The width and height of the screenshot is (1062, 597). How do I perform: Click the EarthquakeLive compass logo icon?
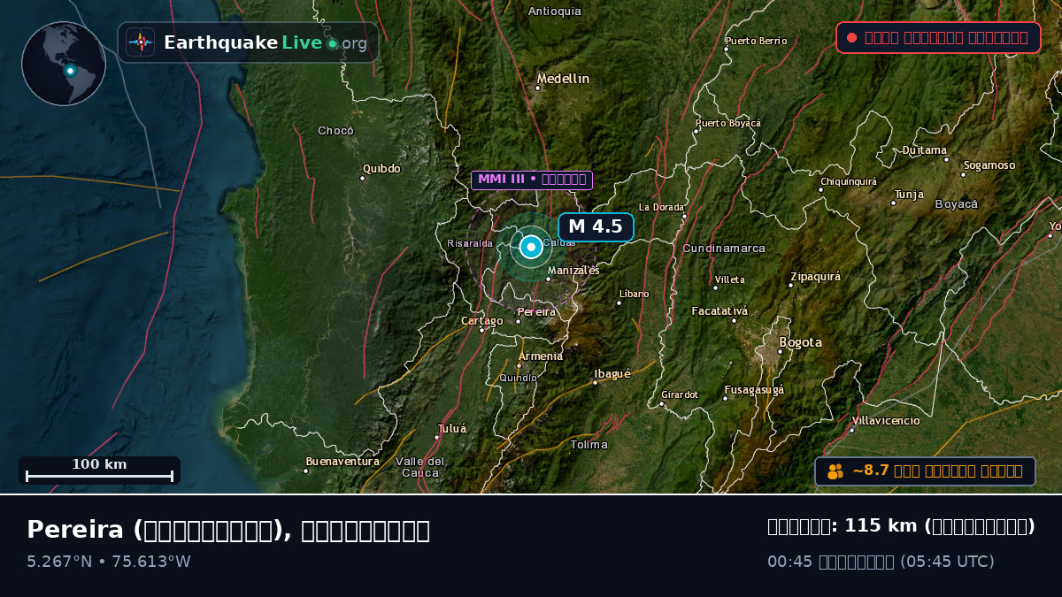click(x=140, y=42)
